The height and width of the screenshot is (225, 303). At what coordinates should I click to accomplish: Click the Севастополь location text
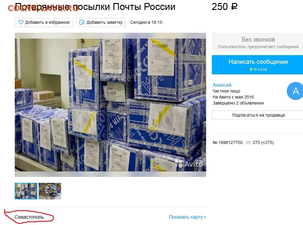pos(29,217)
